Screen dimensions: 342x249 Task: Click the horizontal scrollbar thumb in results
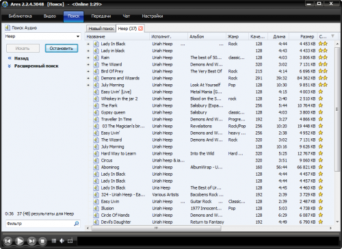click(156, 228)
